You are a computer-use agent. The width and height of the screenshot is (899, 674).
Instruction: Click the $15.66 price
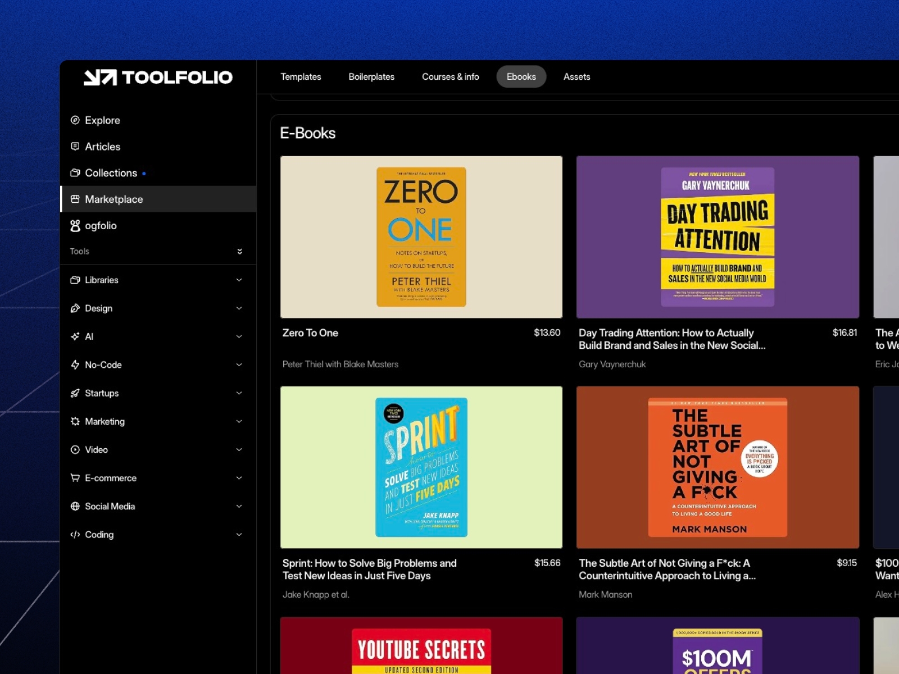(x=547, y=563)
